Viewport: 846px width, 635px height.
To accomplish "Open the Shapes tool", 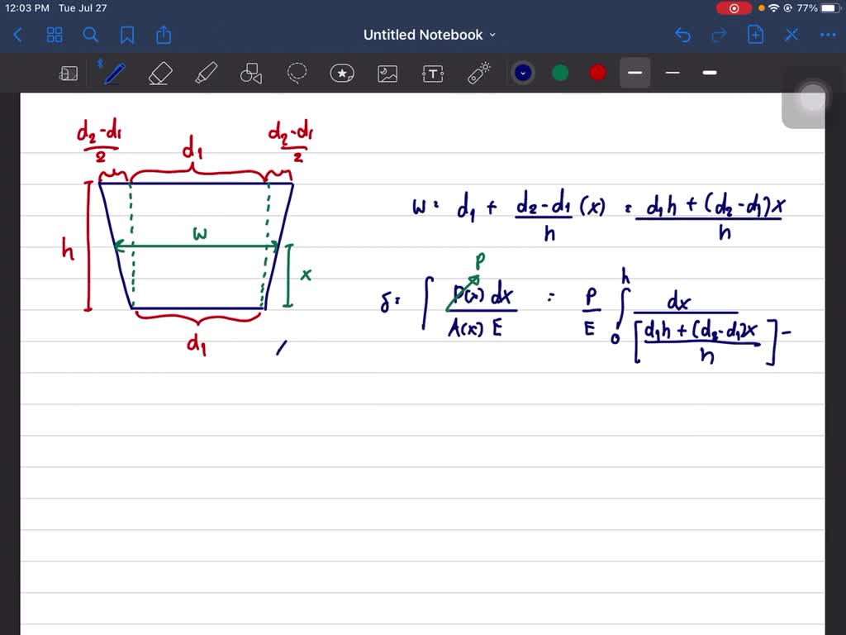I will (x=250, y=73).
